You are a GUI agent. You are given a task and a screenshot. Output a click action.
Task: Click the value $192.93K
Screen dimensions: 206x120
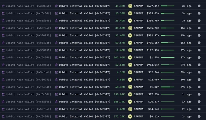point(153,50)
